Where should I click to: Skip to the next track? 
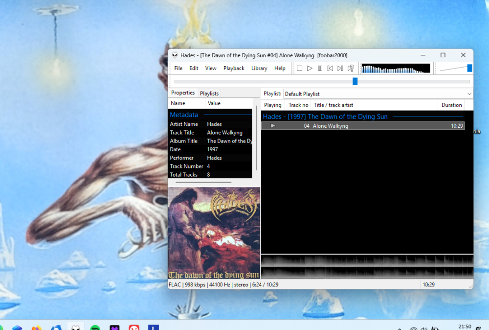pyautogui.click(x=340, y=69)
